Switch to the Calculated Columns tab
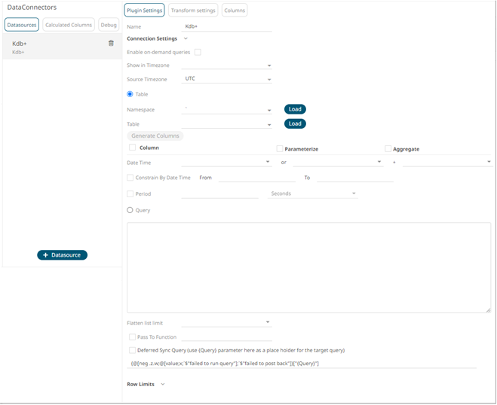Screen dimensions: 497x405 point(69,25)
